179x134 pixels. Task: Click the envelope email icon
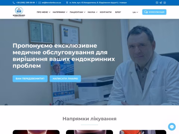tap(40, 3)
